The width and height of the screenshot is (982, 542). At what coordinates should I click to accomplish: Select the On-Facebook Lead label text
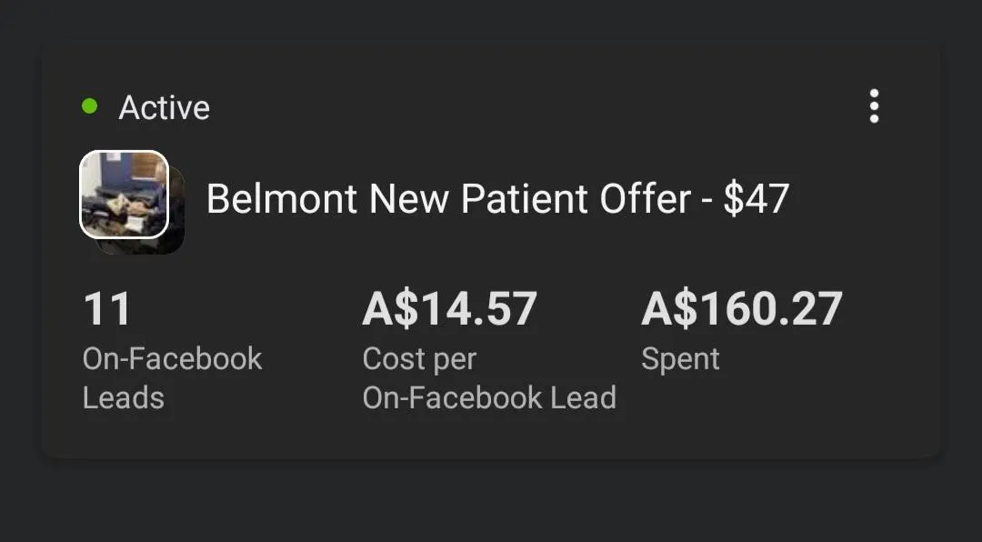click(x=489, y=397)
